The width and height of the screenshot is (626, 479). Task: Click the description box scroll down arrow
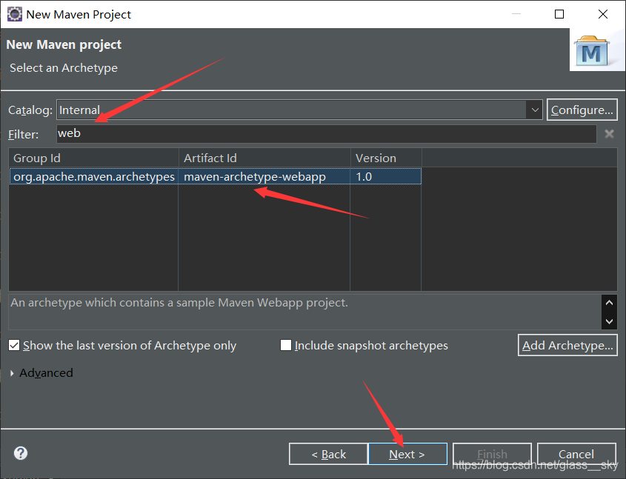(609, 321)
